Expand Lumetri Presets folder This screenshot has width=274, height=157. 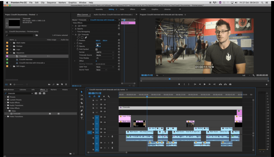(x=5, y=100)
